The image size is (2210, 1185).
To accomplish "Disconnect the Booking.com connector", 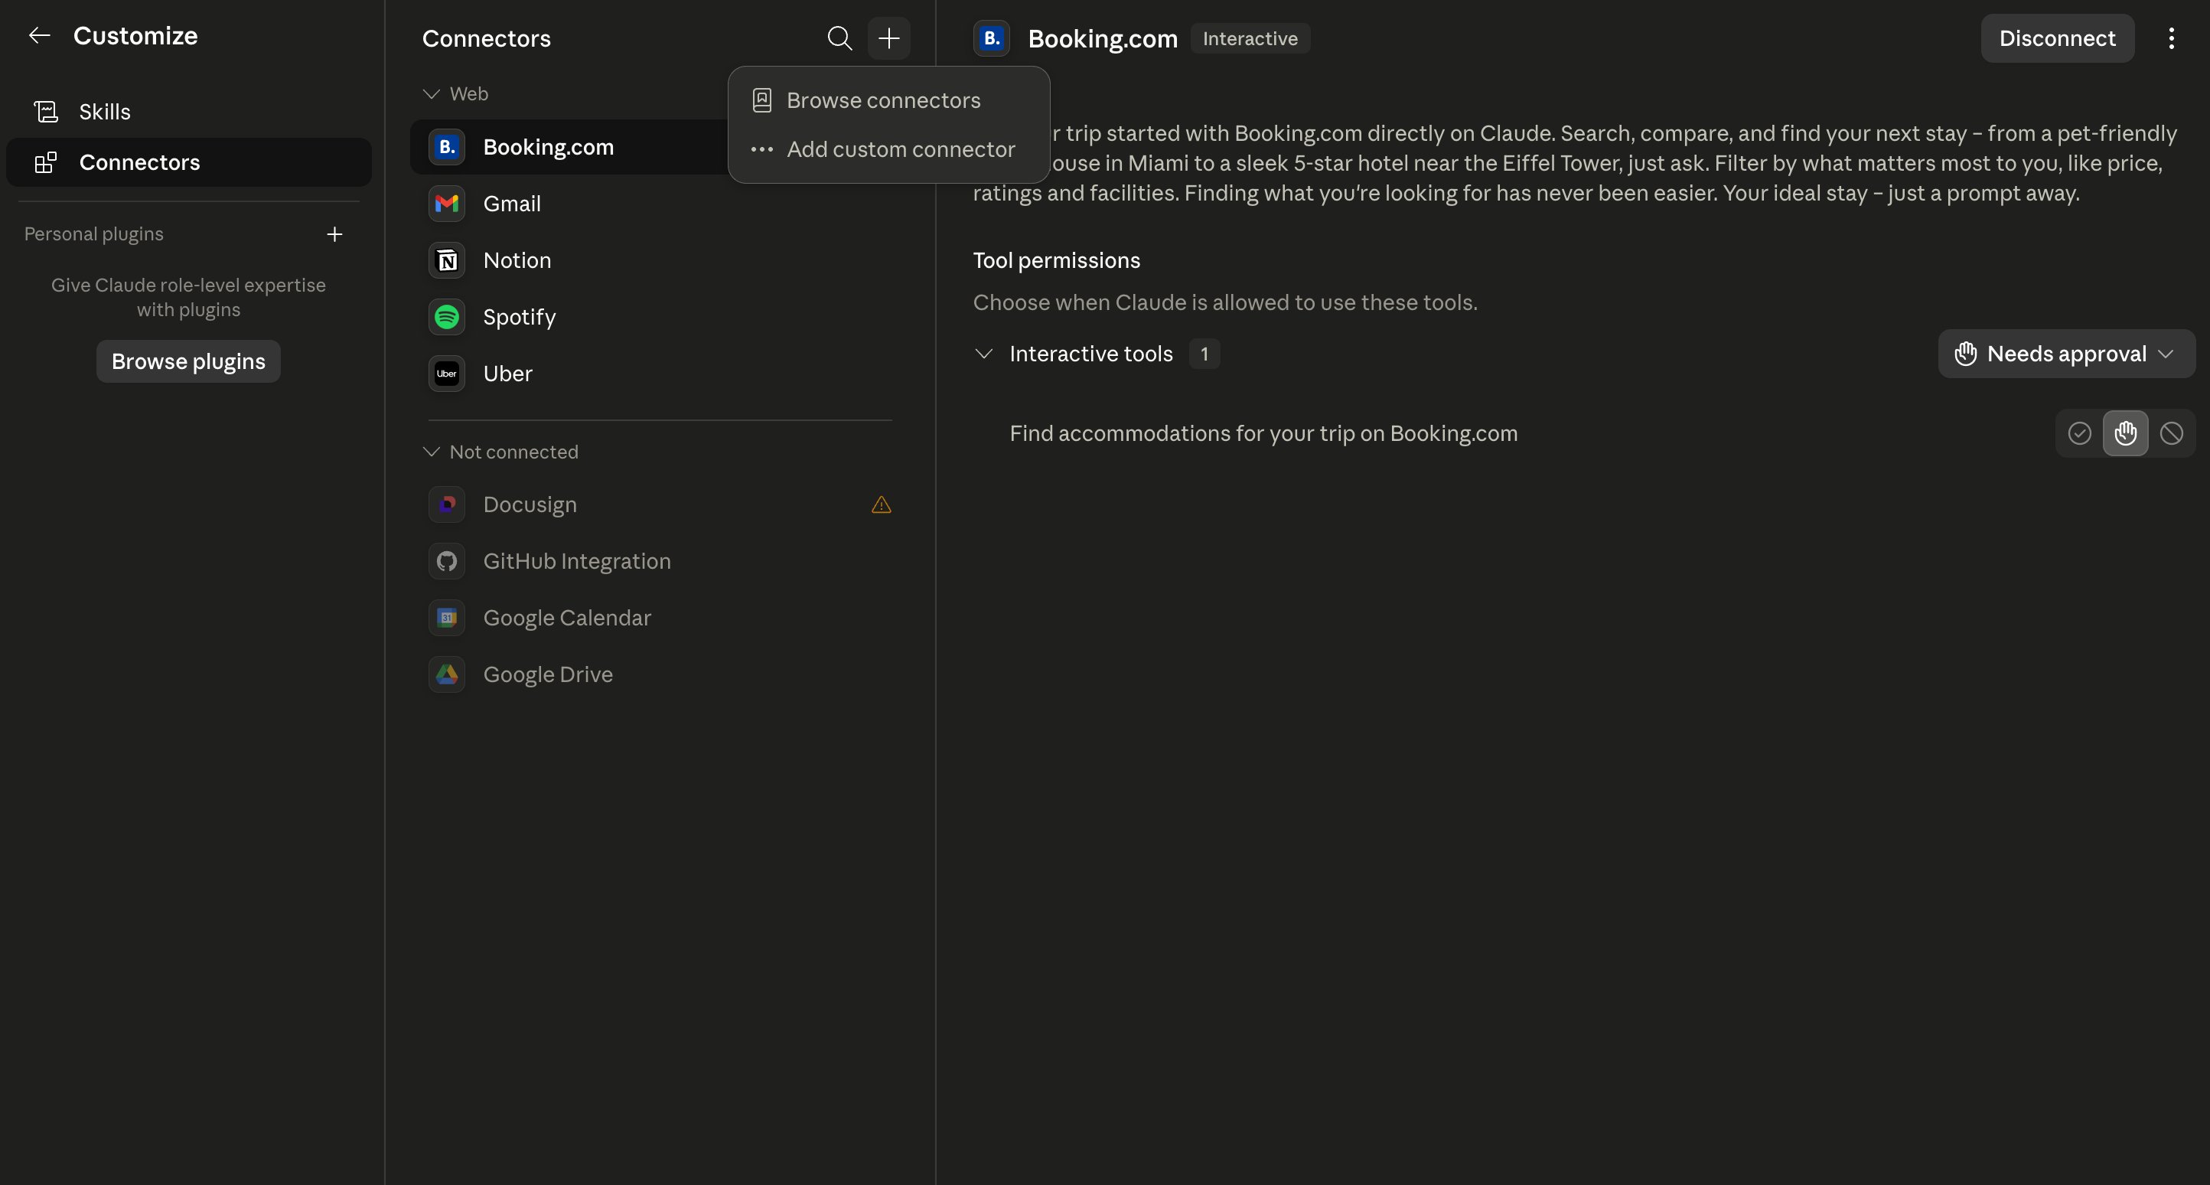I will point(2057,38).
